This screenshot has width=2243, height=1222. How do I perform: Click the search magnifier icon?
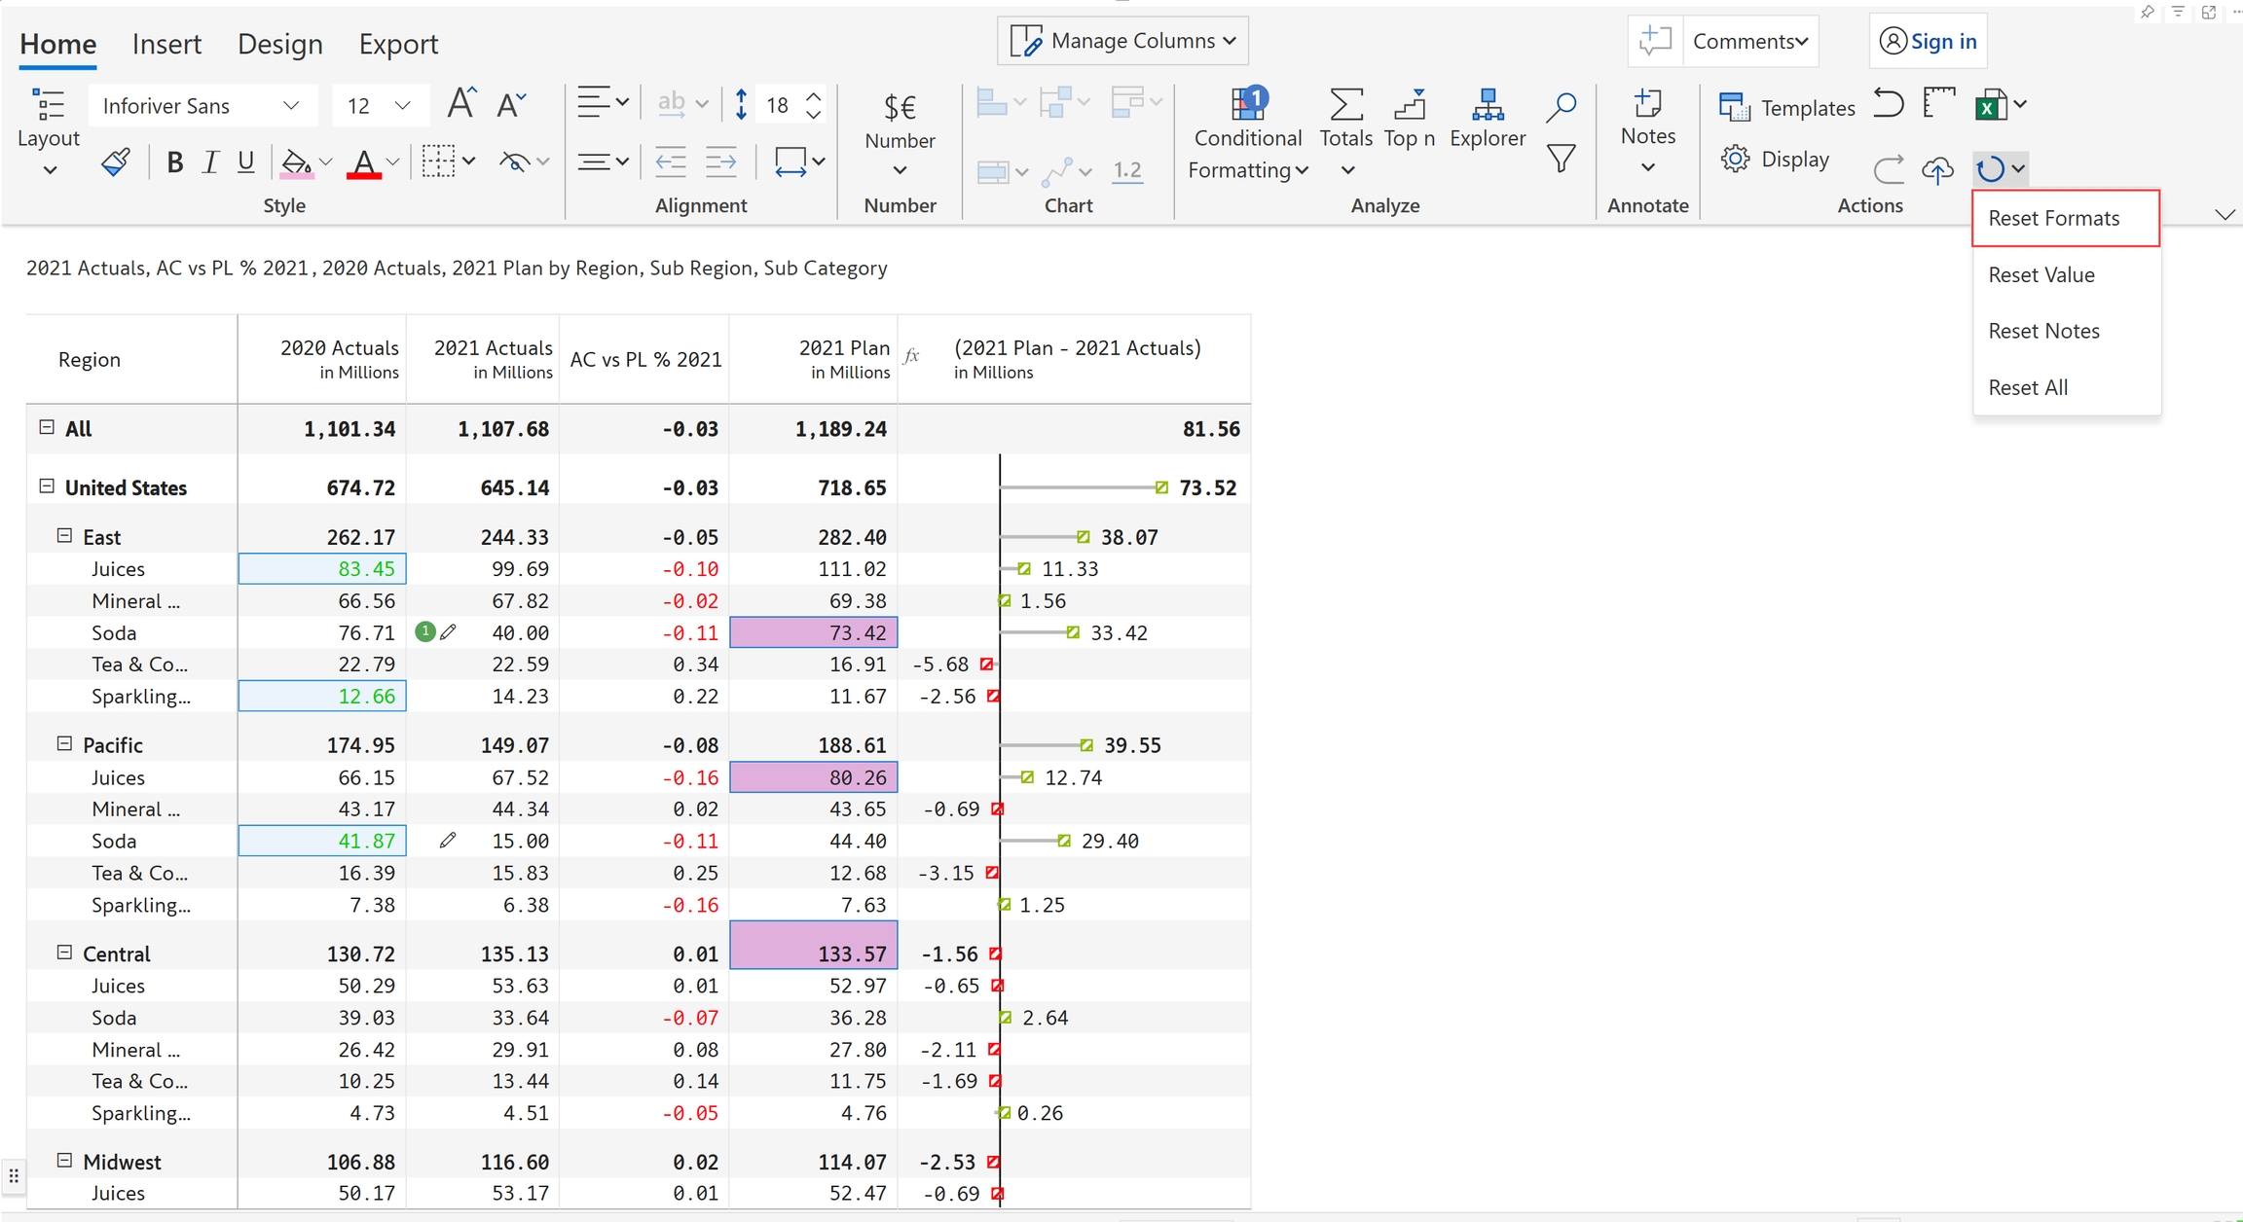[x=1561, y=106]
